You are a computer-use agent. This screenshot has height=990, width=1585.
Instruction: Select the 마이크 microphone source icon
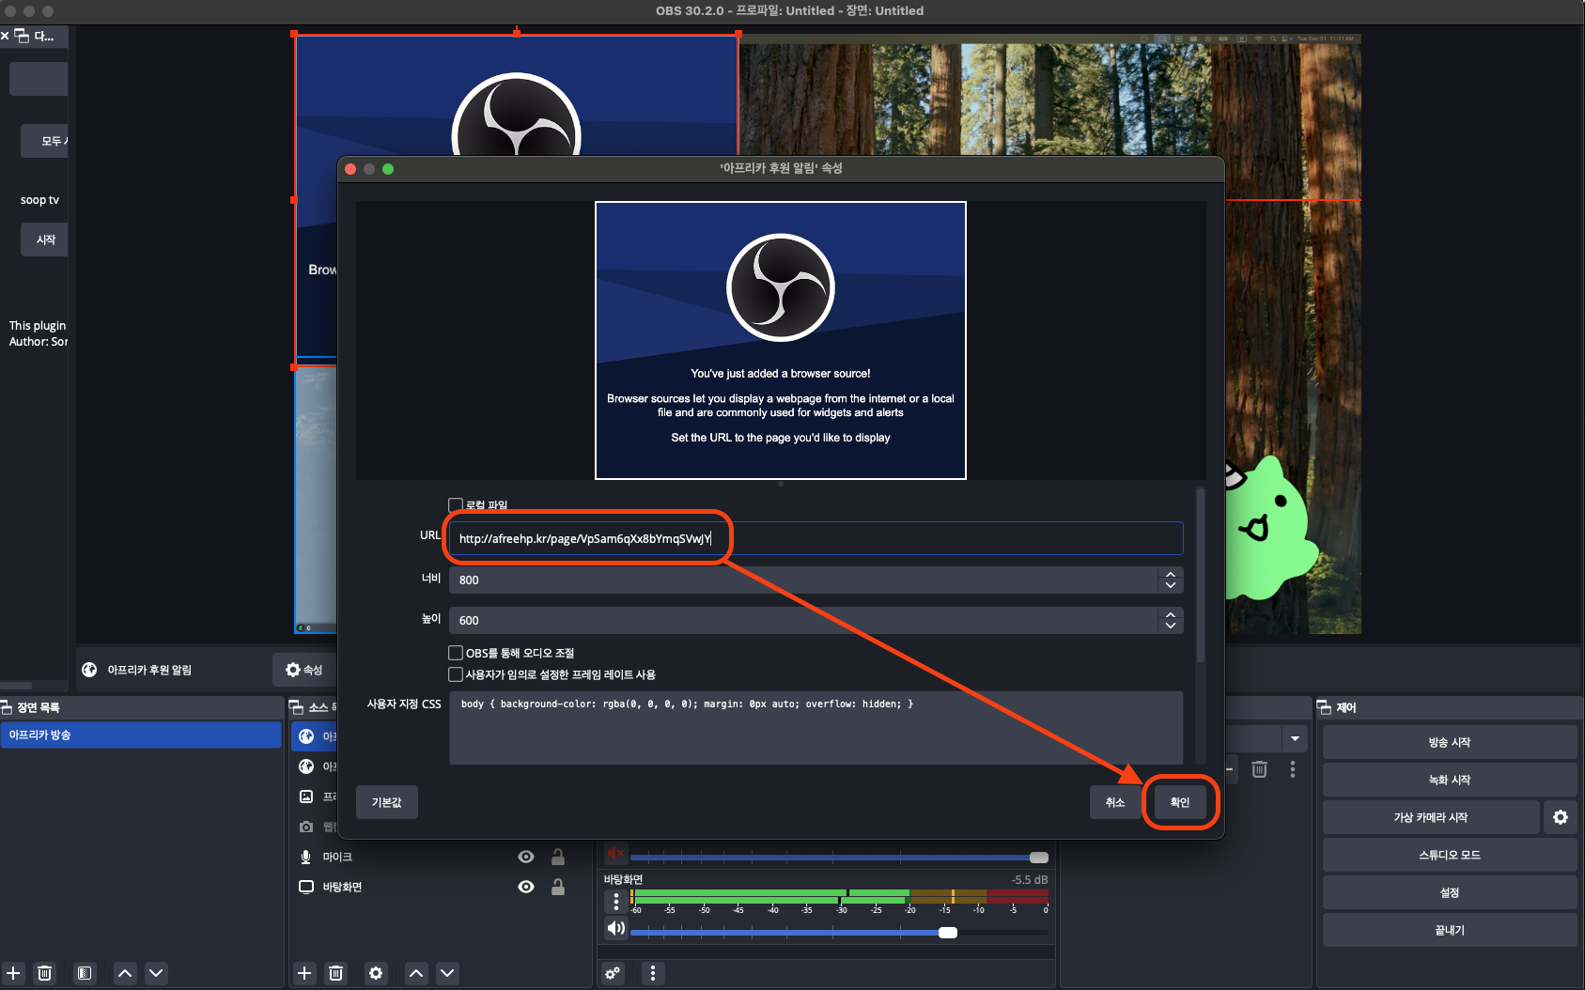(305, 857)
